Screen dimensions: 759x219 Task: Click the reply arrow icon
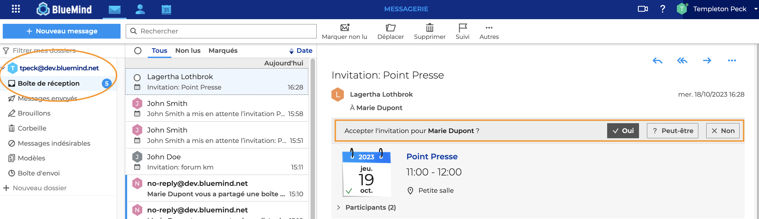pyautogui.click(x=657, y=61)
